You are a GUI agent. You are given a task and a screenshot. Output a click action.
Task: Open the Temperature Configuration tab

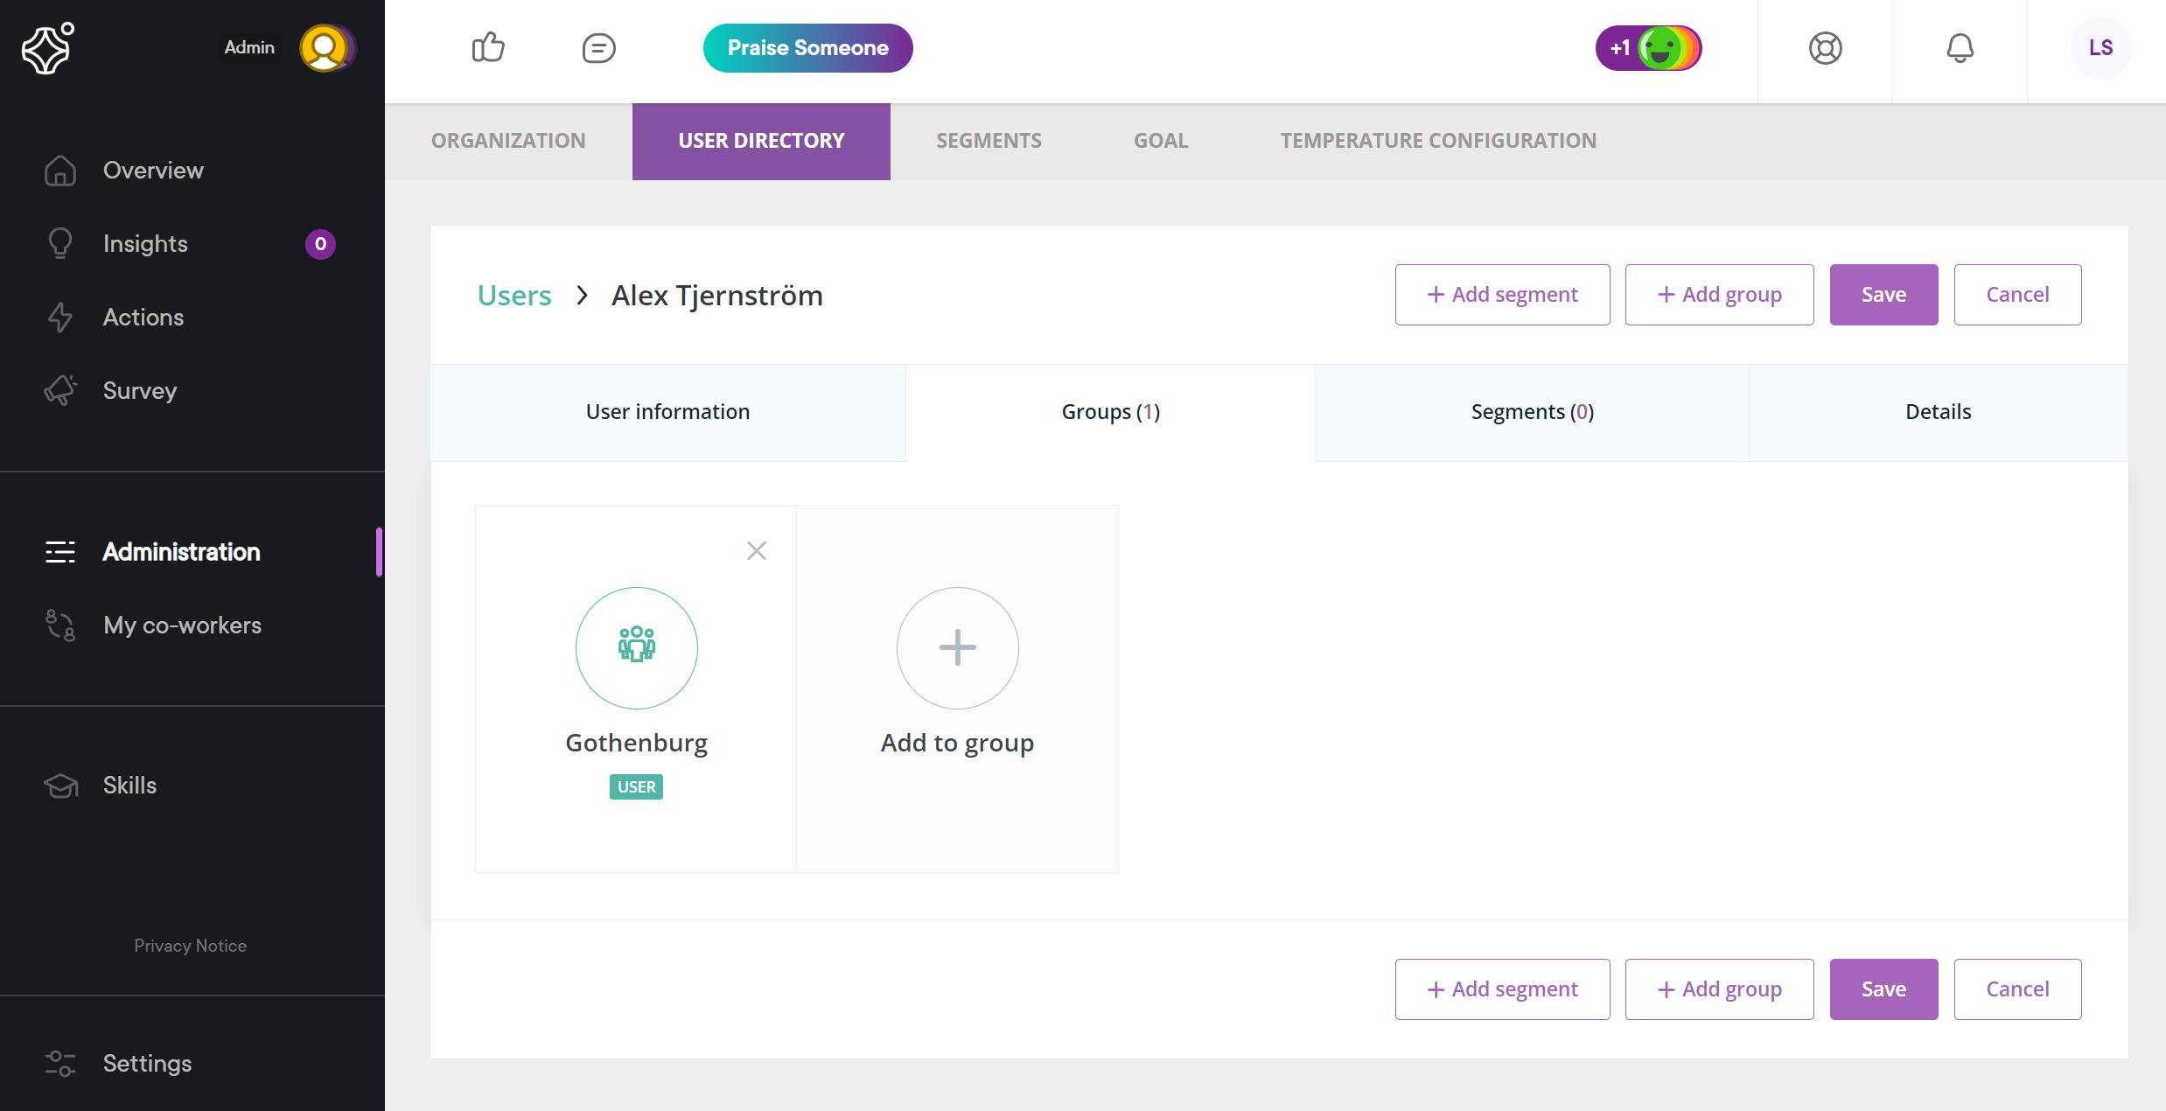pyautogui.click(x=1438, y=141)
